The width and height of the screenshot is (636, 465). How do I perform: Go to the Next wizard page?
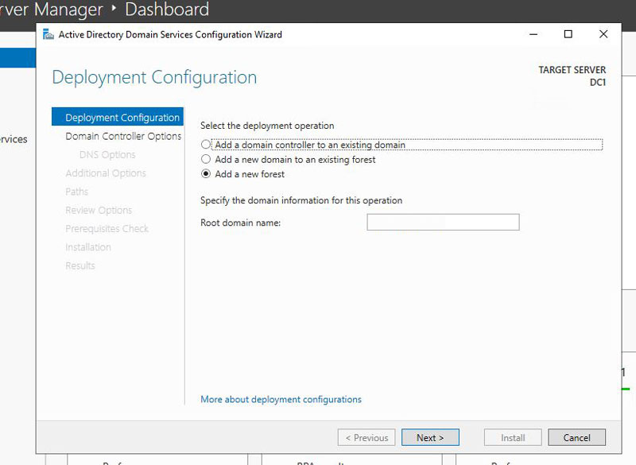pyautogui.click(x=430, y=437)
